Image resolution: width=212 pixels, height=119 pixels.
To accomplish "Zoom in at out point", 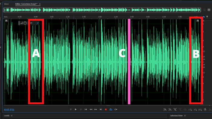I will point(195,110).
